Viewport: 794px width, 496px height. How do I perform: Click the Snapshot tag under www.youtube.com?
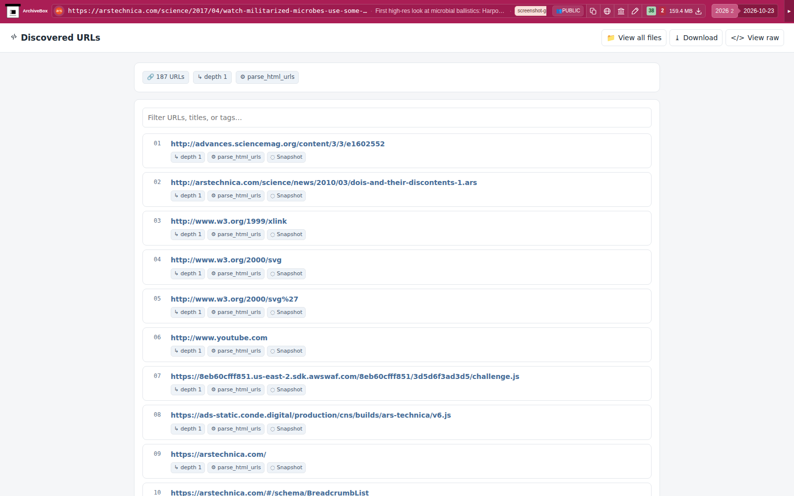(286, 351)
